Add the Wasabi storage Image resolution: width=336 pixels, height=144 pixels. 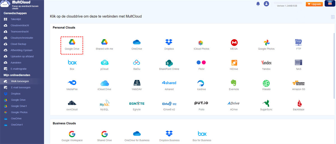point(266,85)
